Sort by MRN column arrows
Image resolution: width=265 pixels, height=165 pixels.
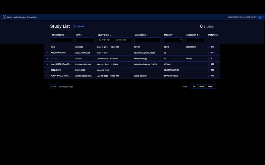point(82,35)
